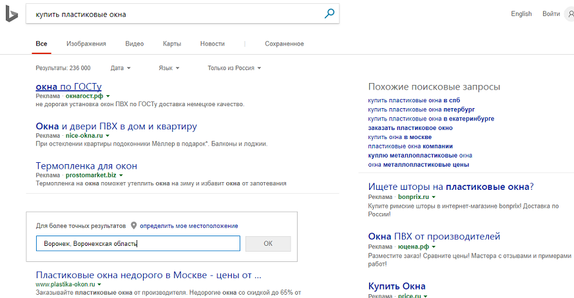Click the location field containing Воронеж

tap(138, 244)
